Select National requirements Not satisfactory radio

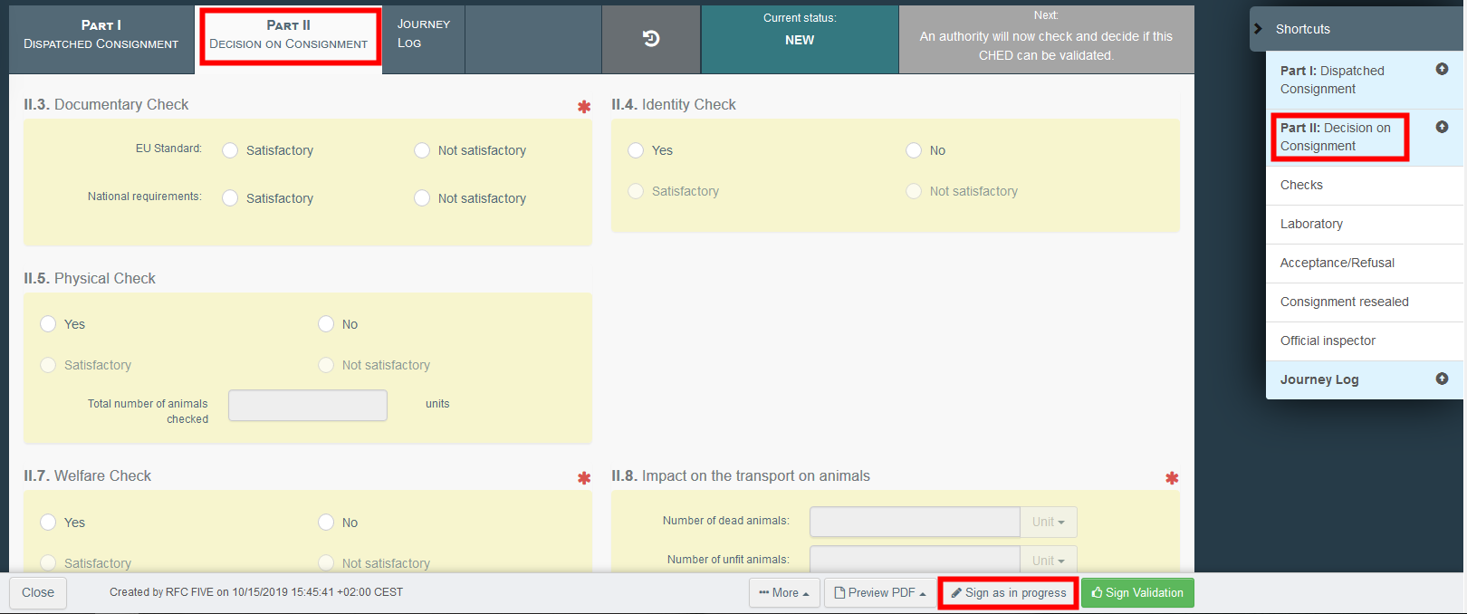(x=422, y=198)
